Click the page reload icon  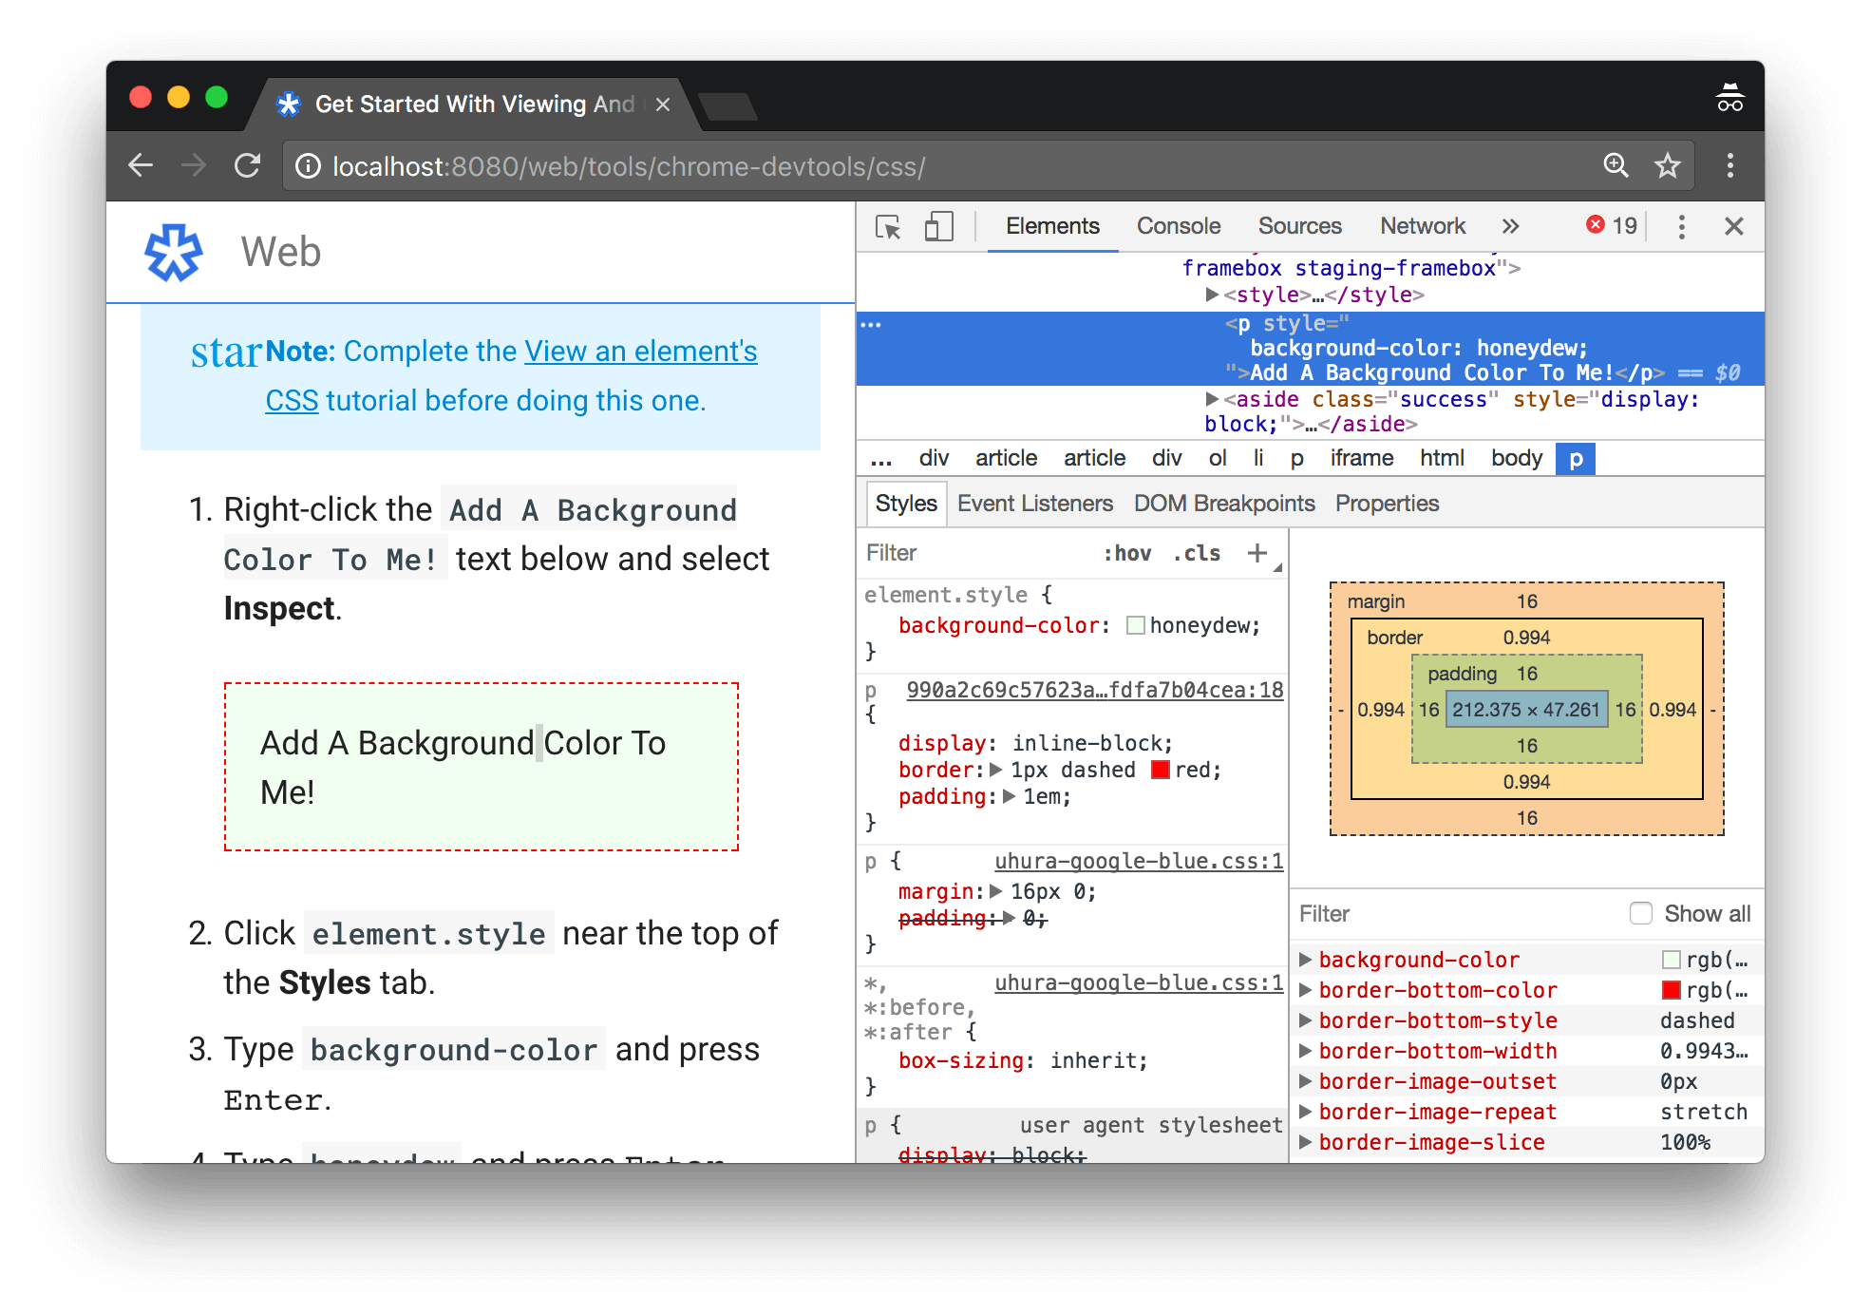pos(247,164)
